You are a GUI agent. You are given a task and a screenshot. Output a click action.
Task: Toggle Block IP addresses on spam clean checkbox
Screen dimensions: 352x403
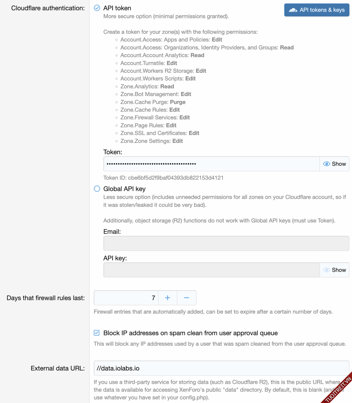point(97,333)
